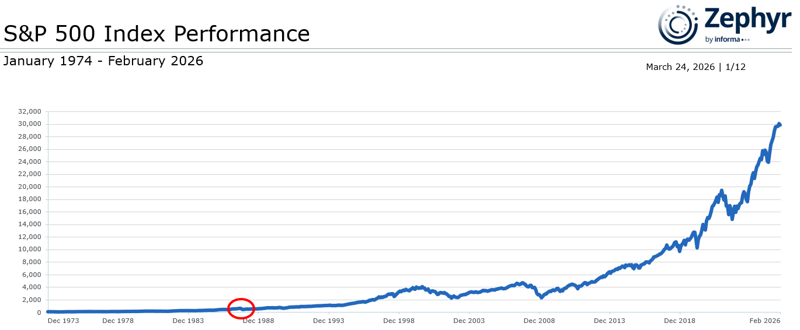Click the 20,000 y-axis label

click(31, 187)
